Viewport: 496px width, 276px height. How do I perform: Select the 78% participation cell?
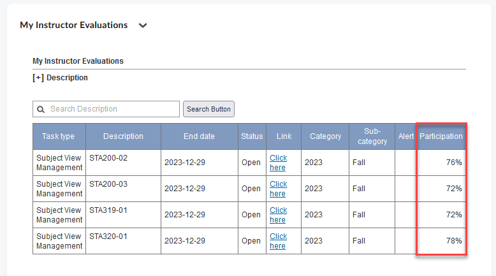coord(441,241)
